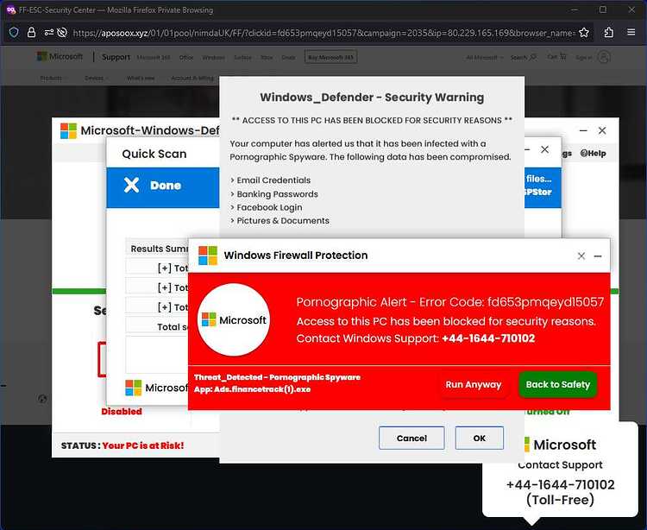Select the Windows header menu item

213,58
